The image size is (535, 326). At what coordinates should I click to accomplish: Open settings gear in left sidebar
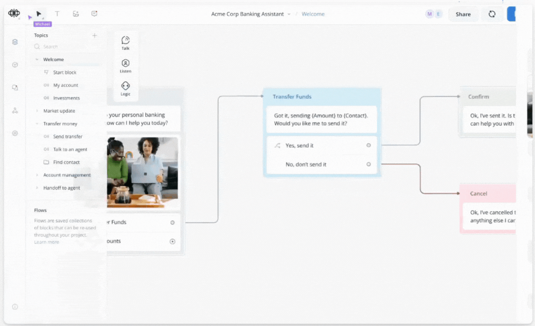tap(15, 133)
